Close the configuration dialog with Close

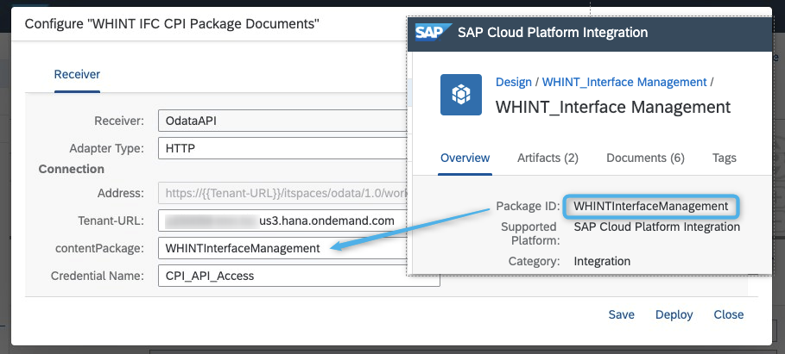coord(728,314)
